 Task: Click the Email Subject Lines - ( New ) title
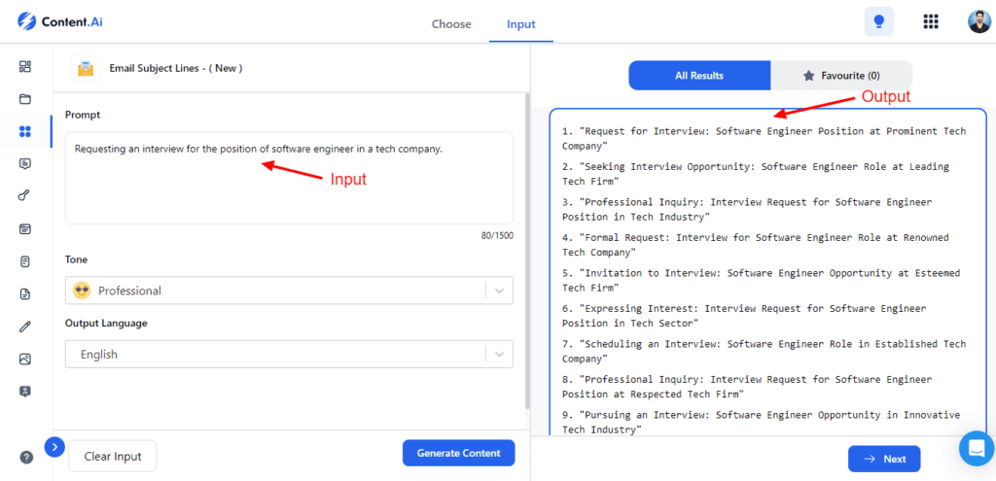pyautogui.click(x=176, y=68)
